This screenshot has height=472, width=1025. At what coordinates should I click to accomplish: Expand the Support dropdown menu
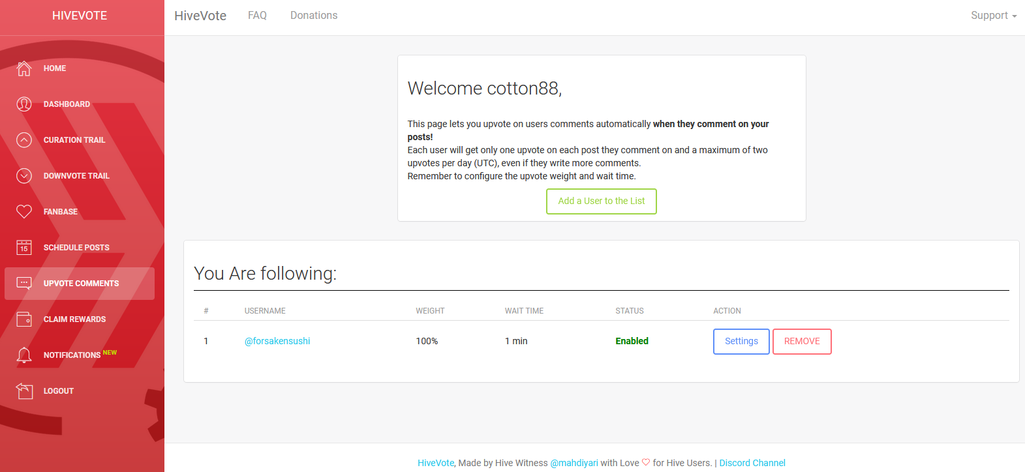click(x=994, y=16)
